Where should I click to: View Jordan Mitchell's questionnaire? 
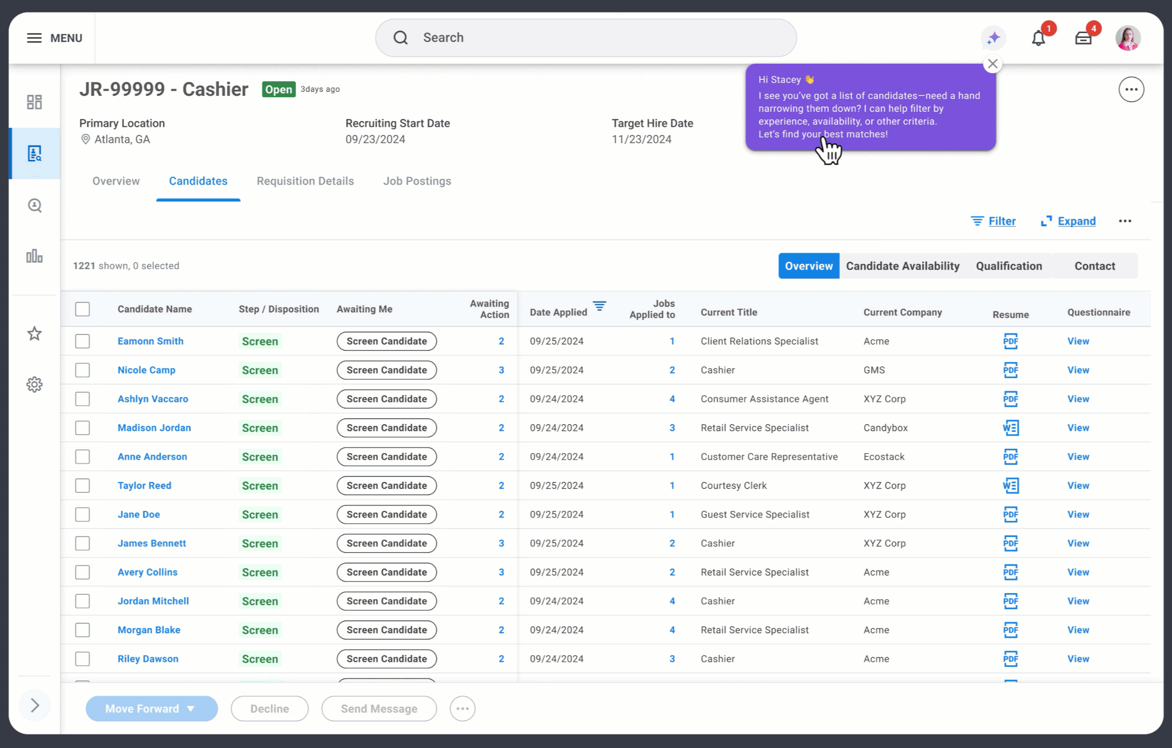pos(1078,601)
